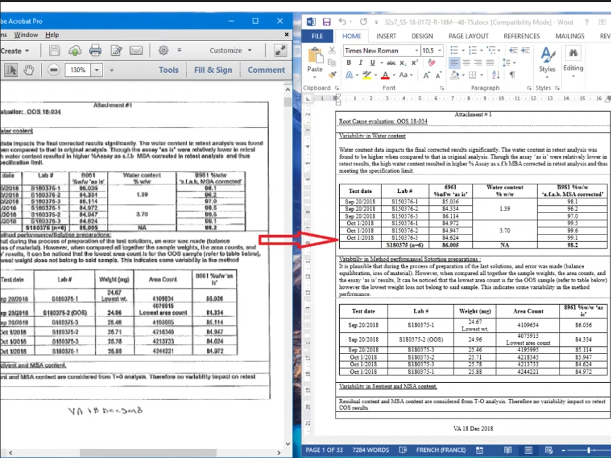Open line spacing dropdown
This screenshot has width=611, height=458.
click(x=509, y=62)
